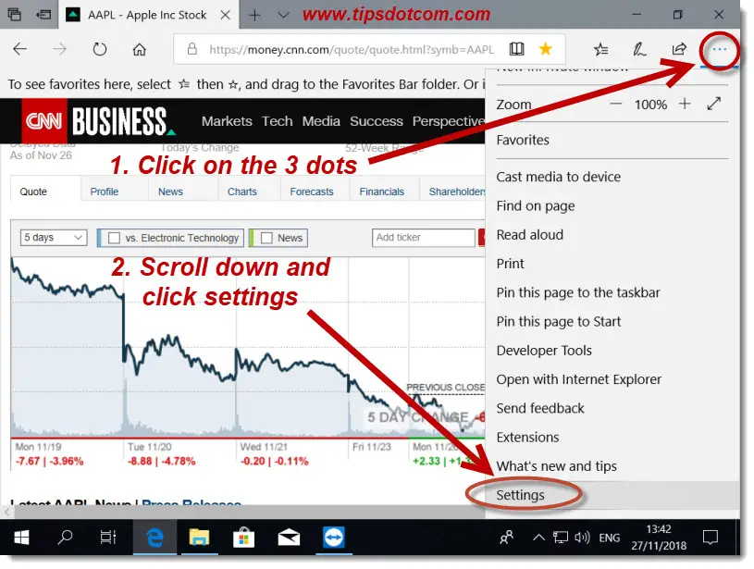Open the Settings and more three-dots menu
The image size is (754, 569).
tap(720, 49)
